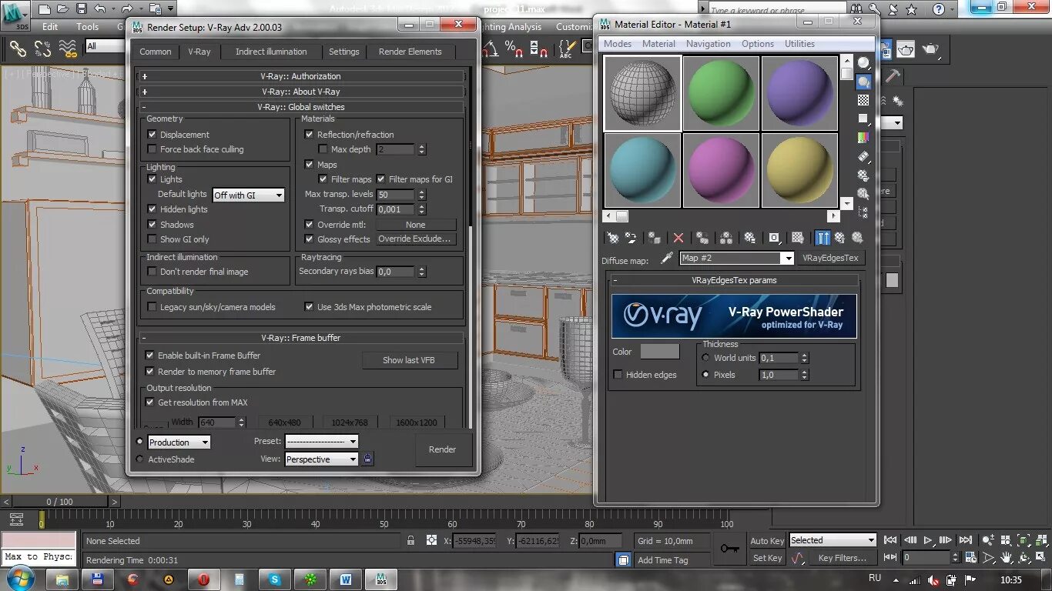This screenshot has height=591, width=1052.
Task: Click the eyedropper pick material icon
Action: tap(667, 258)
